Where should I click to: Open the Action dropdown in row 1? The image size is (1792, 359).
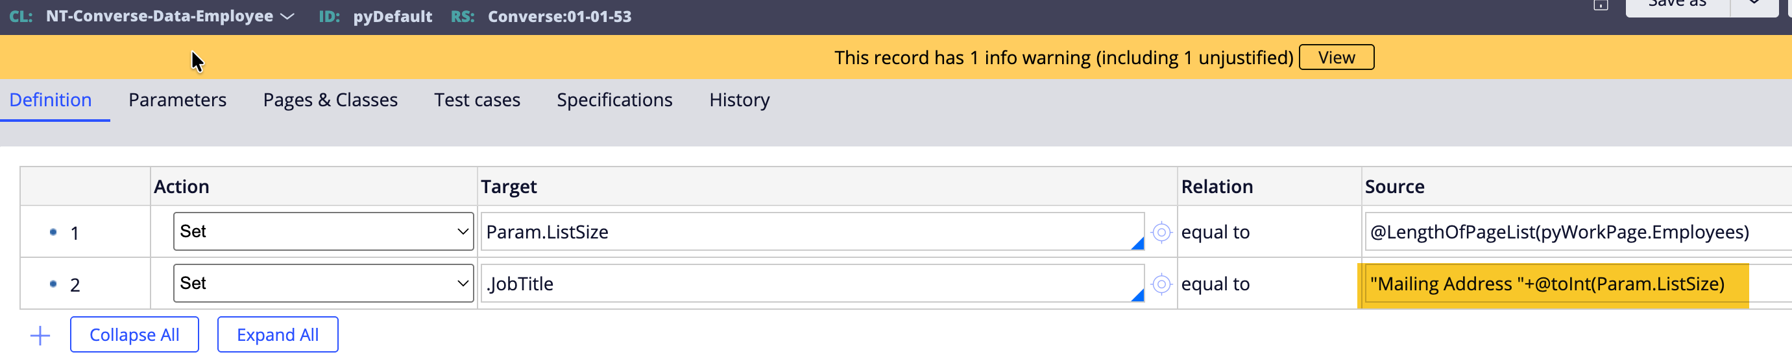point(323,231)
